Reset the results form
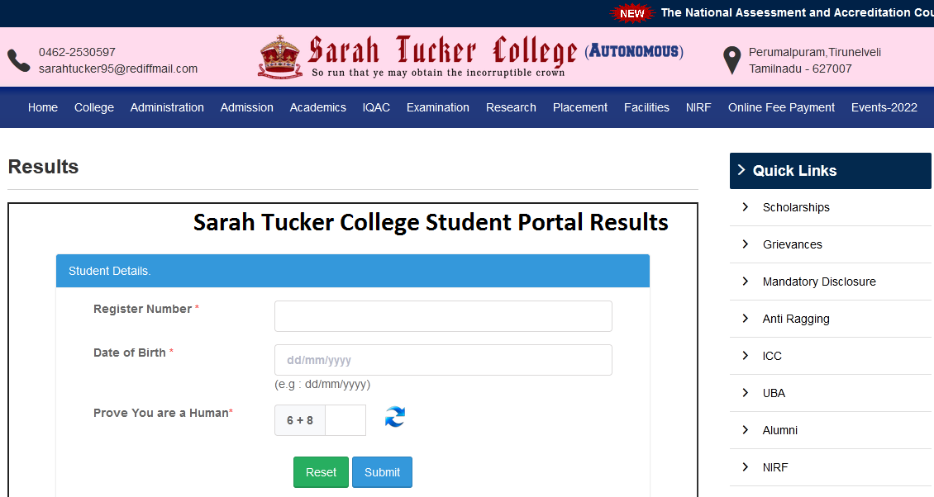The width and height of the screenshot is (934, 497). pos(321,471)
